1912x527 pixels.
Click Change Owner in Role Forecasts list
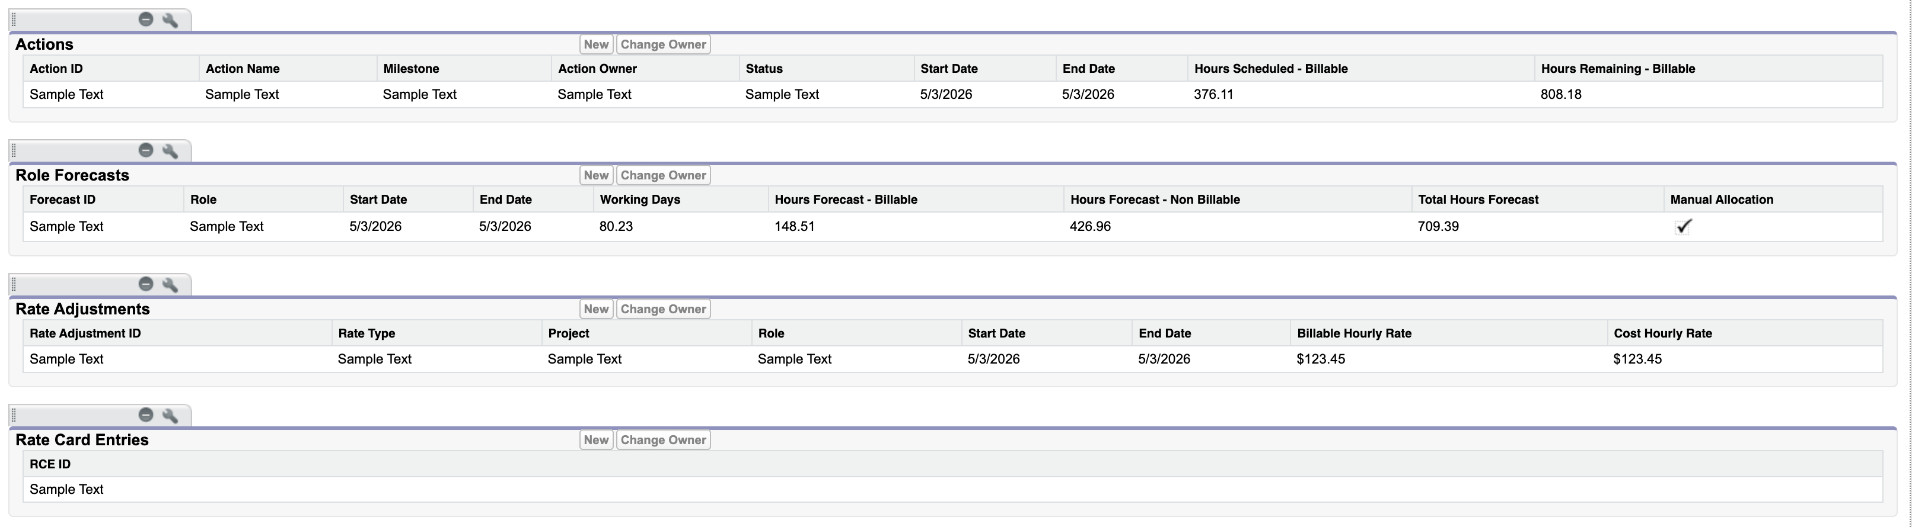(x=664, y=175)
